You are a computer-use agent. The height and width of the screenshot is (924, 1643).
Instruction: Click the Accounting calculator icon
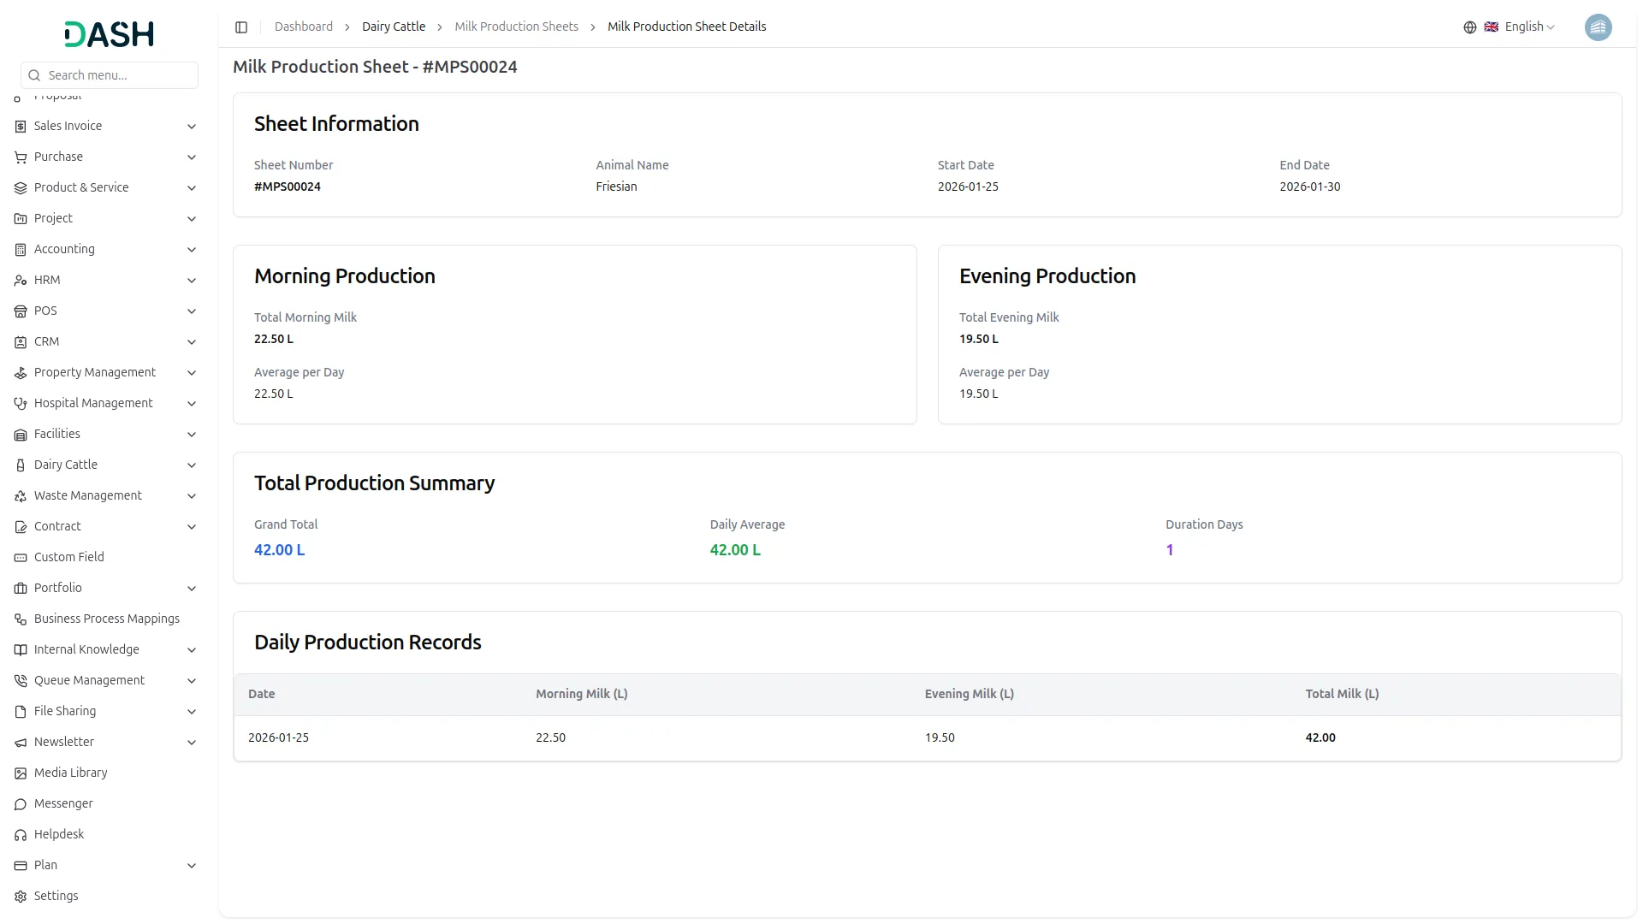21,250
